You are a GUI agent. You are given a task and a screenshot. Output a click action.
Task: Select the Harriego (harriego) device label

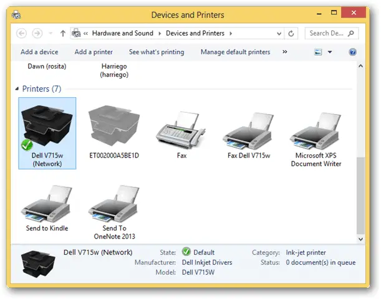click(x=114, y=70)
